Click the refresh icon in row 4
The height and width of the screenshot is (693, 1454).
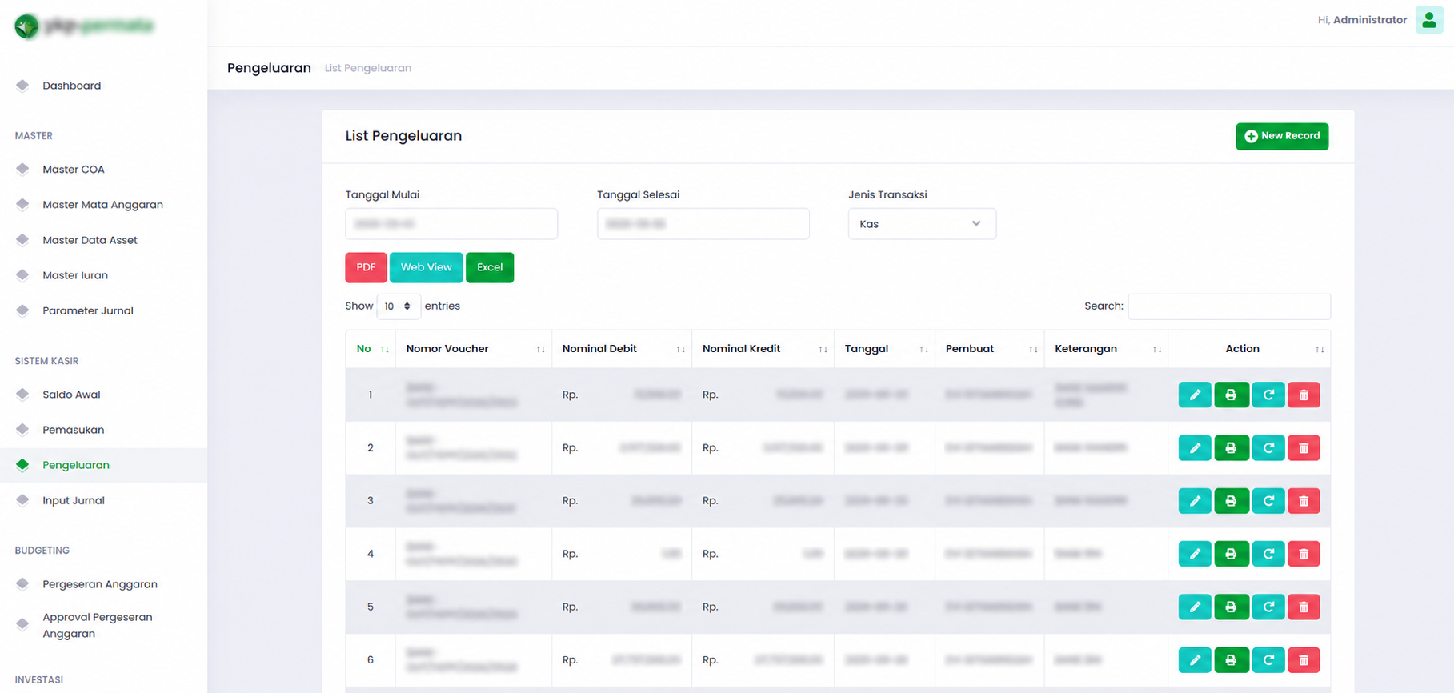[x=1268, y=554]
